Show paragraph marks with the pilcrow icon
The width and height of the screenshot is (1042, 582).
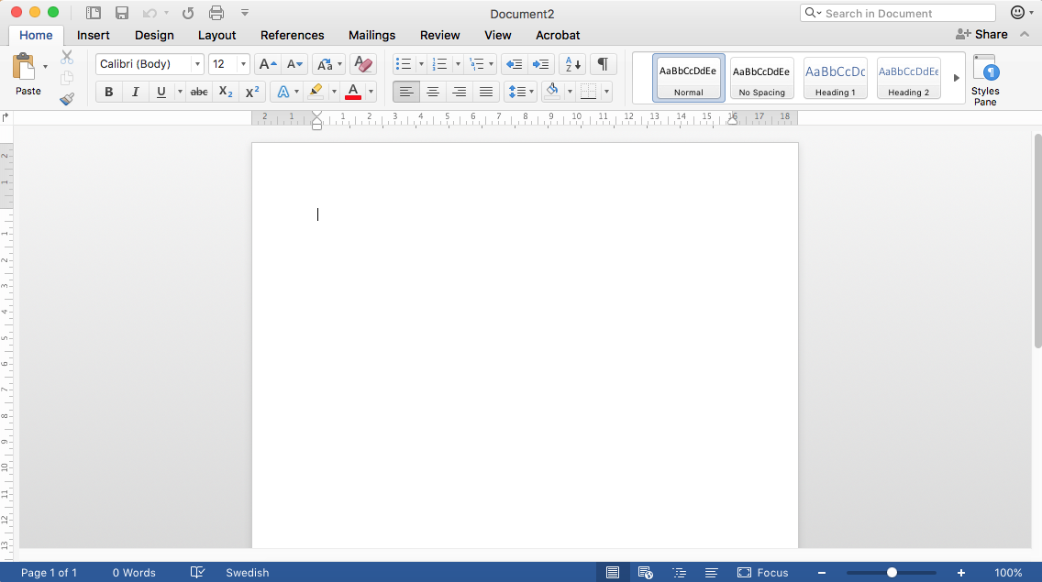[603, 64]
